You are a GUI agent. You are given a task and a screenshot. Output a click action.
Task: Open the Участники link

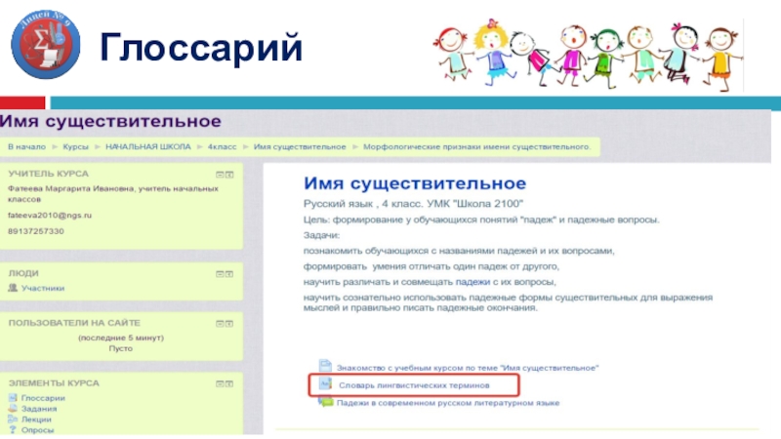43,288
